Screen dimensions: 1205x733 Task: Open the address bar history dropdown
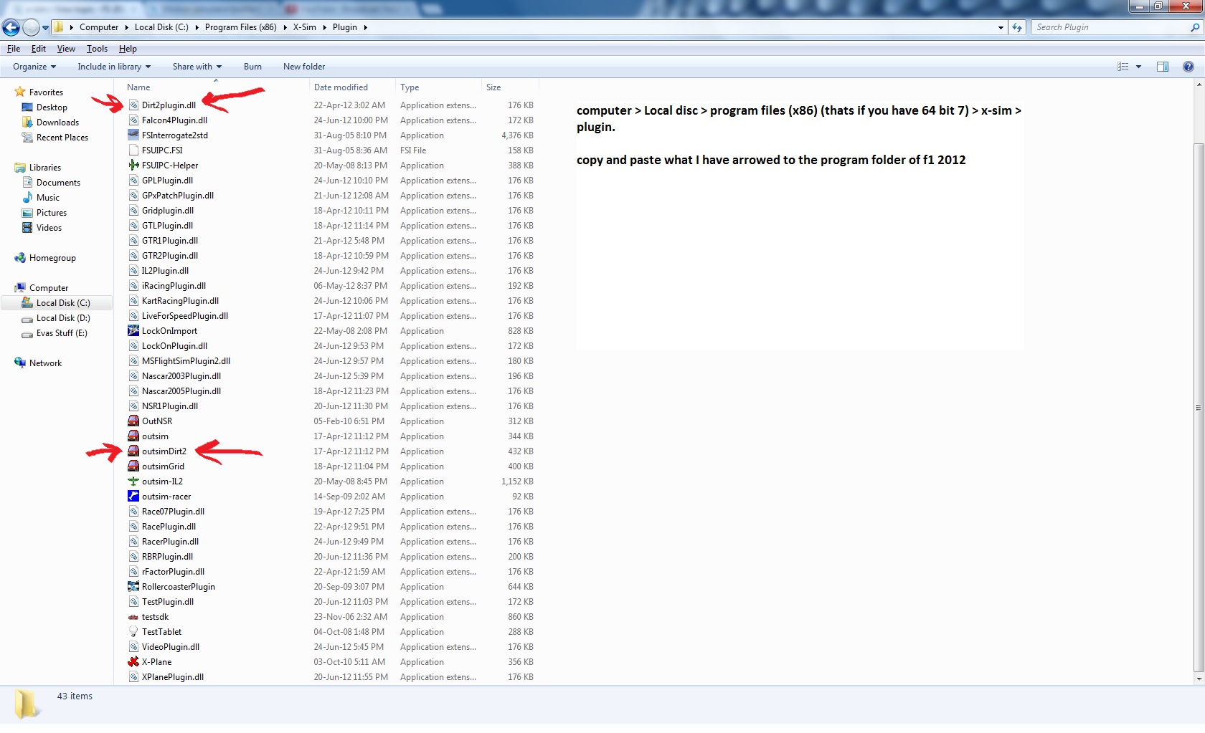pos(1001,27)
